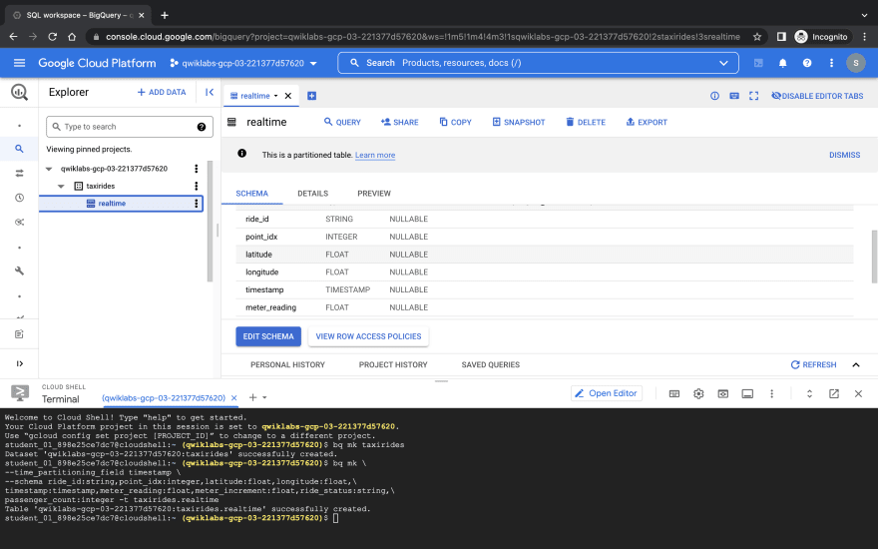Open Scheduled queries clock icon in sidebar
Screen dimensions: 878x549
tap(19, 198)
